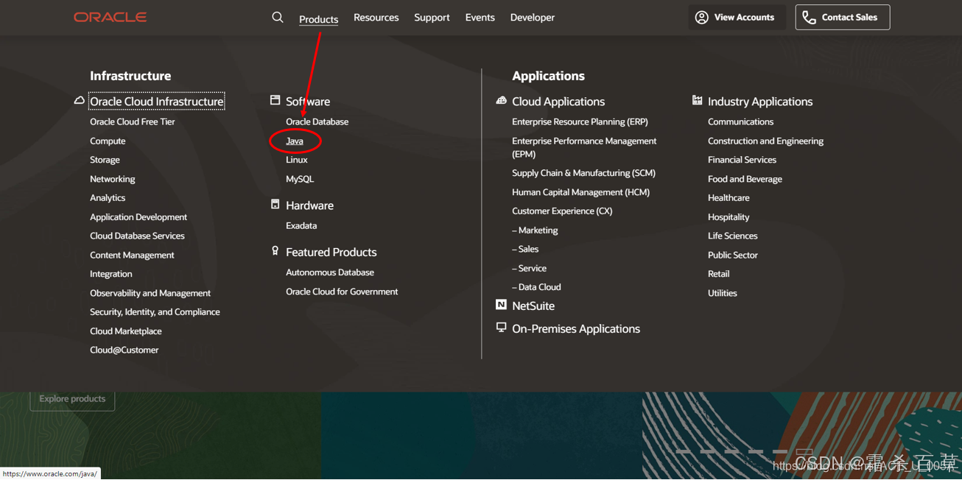Click the View Accounts button text
The height and width of the screenshot is (480, 962).
click(x=744, y=17)
